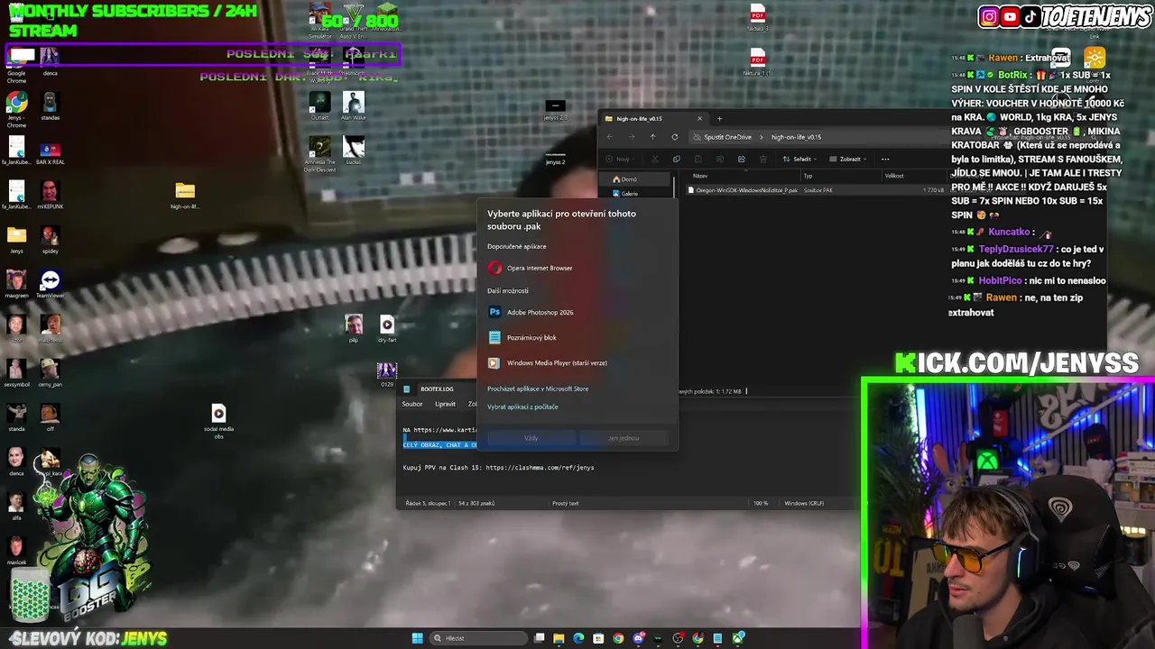
Task: Select Amnesia The Dark Descent shortcut
Action: click(x=319, y=154)
